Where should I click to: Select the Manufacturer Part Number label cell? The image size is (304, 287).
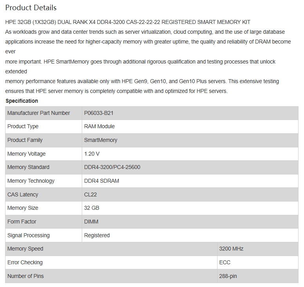point(43,113)
